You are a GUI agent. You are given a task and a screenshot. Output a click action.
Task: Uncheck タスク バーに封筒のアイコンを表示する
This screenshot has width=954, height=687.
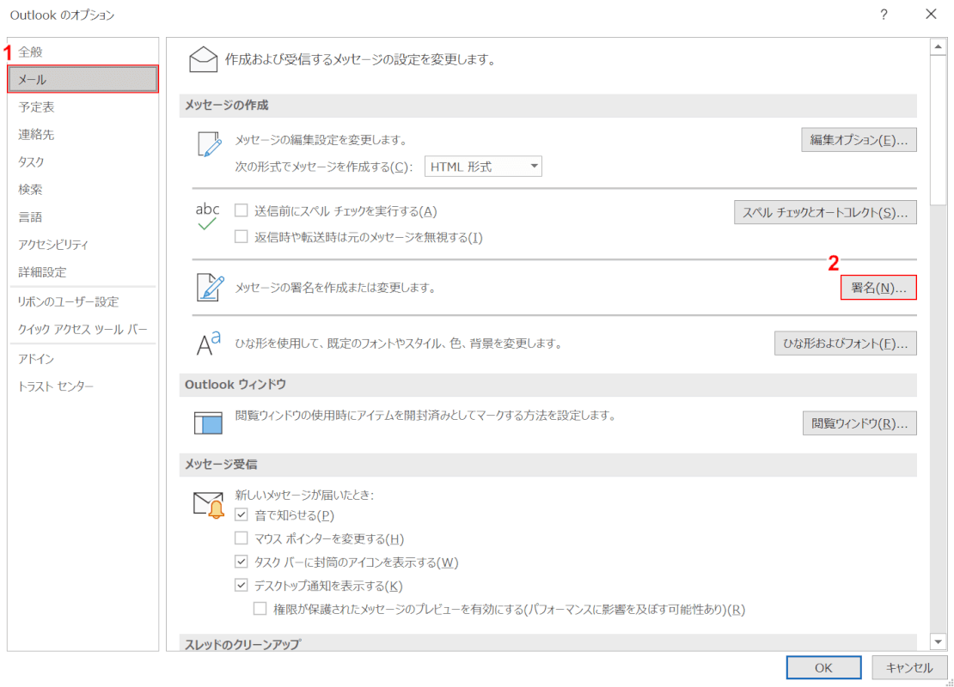[x=242, y=562]
